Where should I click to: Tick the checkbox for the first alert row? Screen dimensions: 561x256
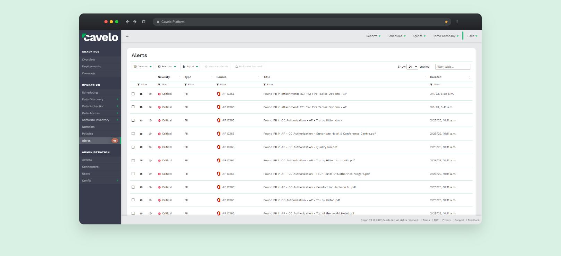(133, 94)
